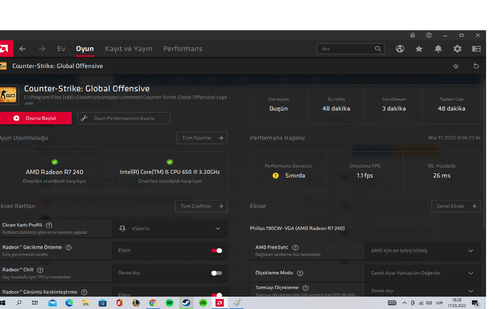This screenshot has height=309, width=495.
Task: Open Steam from the taskbar
Action: tap(186, 303)
